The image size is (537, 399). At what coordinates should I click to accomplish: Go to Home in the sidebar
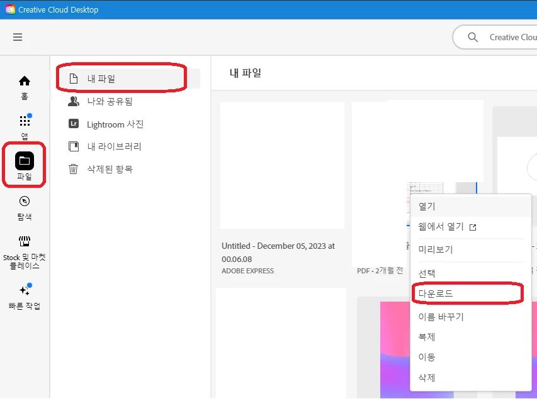click(25, 87)
